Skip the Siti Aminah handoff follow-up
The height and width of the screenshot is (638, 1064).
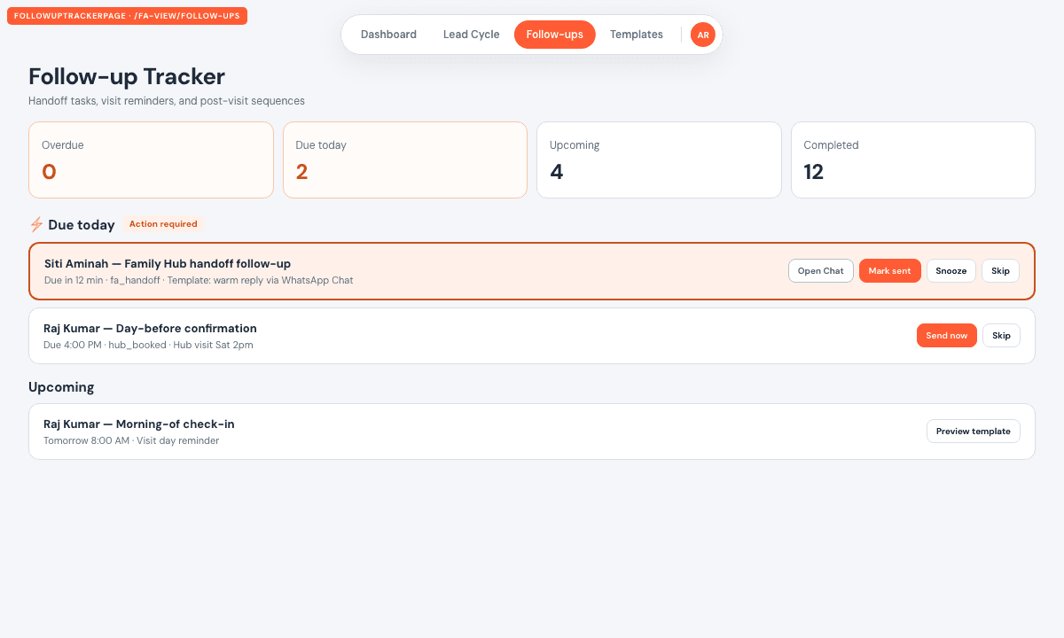coord(1001,271)
